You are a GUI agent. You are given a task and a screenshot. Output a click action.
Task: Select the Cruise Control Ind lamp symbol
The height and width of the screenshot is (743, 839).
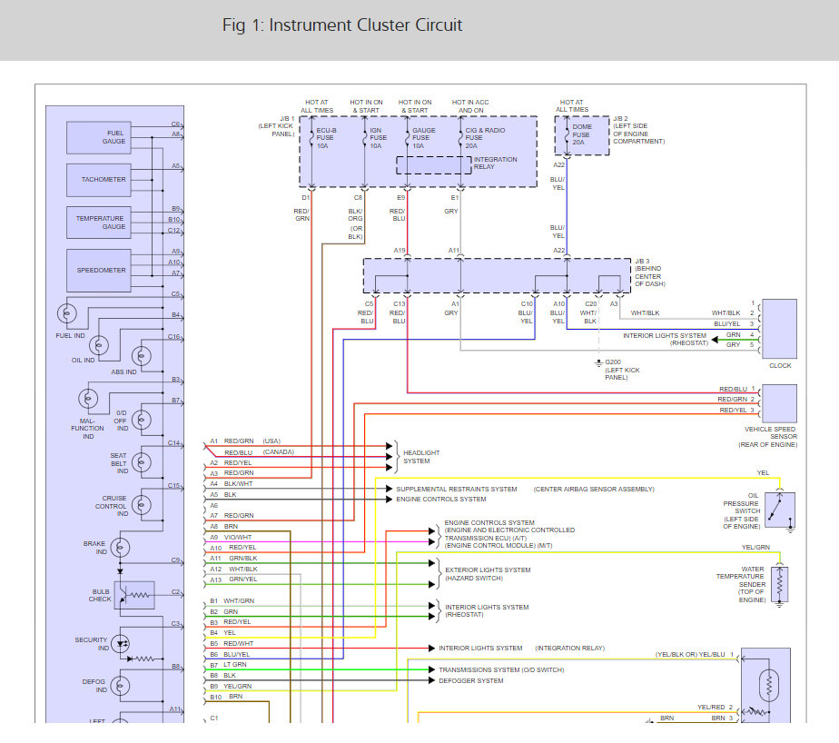coord(119,505)
